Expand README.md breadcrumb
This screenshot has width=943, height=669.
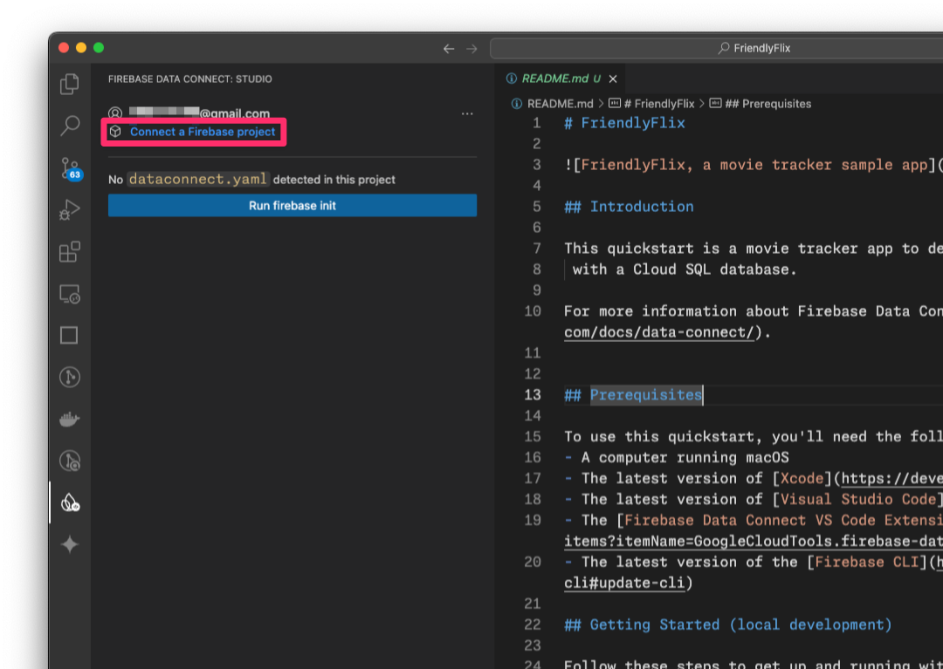point(560,104)
